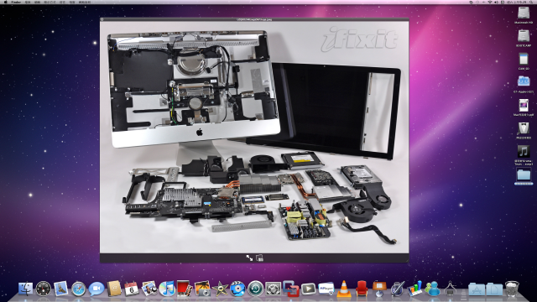Image resolution: width=537 pixels, height=302 pixels.
Task: Select the music file icon on desktop
Action: 523,154
